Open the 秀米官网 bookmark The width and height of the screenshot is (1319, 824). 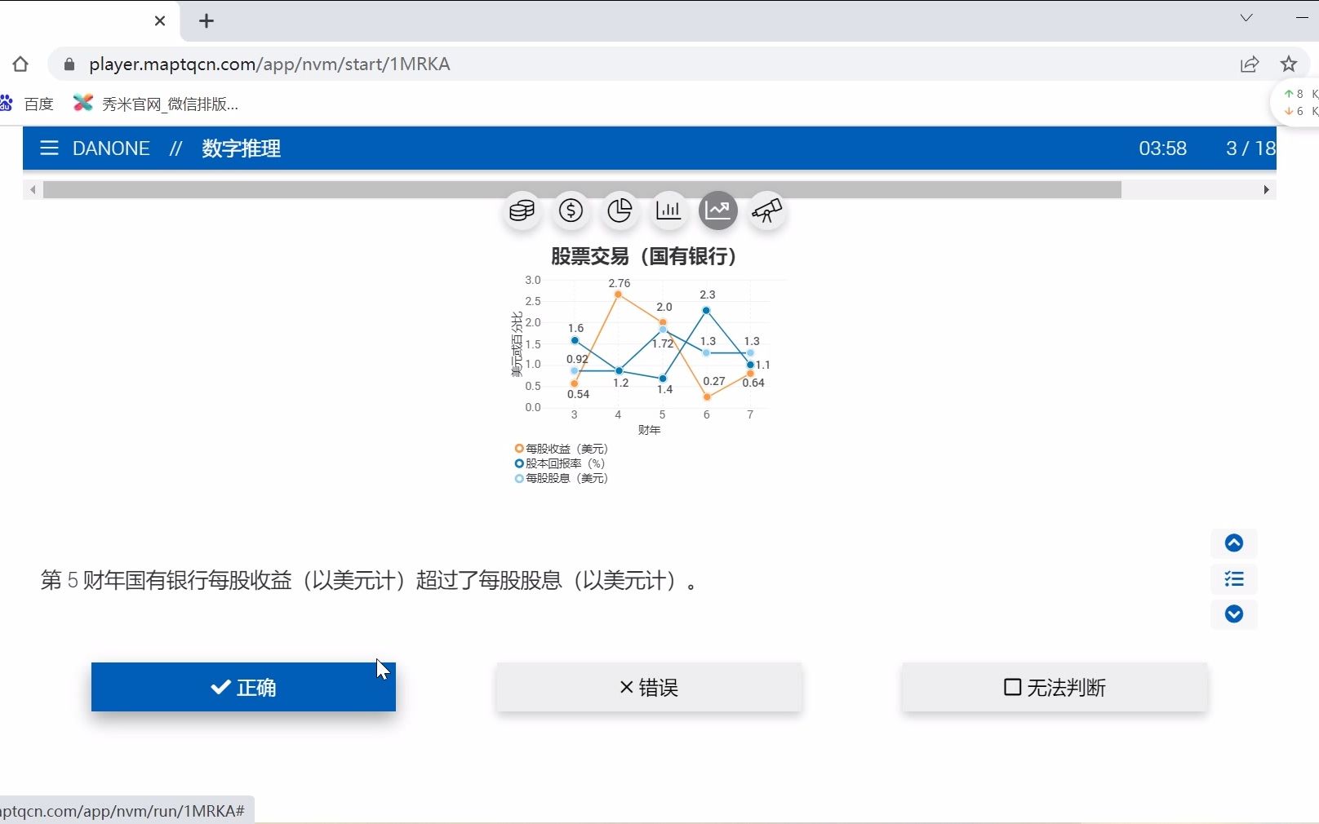[x=156, y=104]
